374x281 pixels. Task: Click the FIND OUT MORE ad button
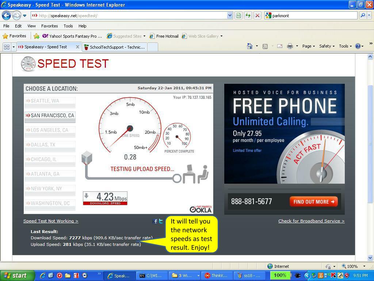(x=314, y=202)
